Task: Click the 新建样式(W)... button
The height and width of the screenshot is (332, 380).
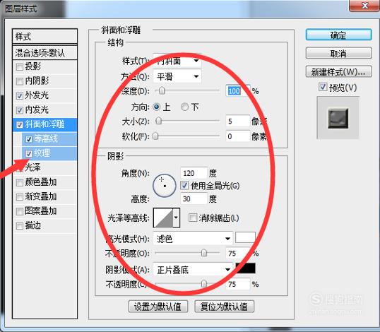Action: (x=338, y=71)
